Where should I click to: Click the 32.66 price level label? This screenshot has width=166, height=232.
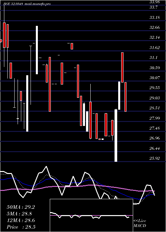point(155,28)
